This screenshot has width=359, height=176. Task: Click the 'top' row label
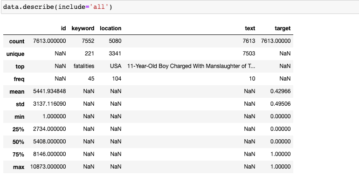pyautogui.click(x=20, y=67)
